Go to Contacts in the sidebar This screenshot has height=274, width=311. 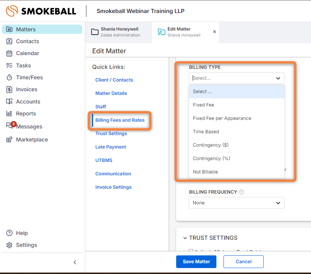pos(28,41)
